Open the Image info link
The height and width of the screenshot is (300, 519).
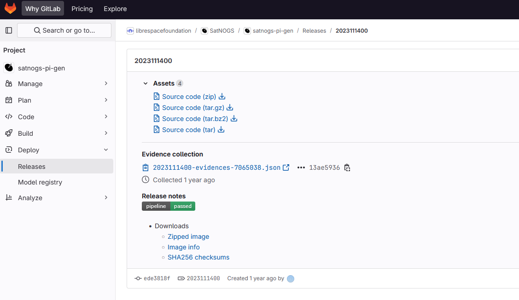click(x=184, y=247)
